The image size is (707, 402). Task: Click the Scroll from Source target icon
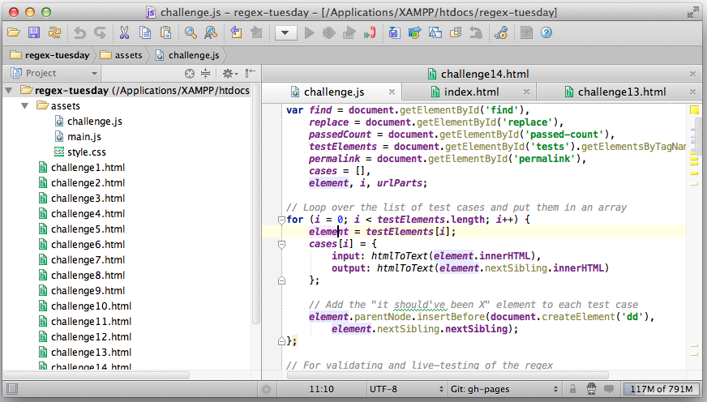[x=190, y=74]
